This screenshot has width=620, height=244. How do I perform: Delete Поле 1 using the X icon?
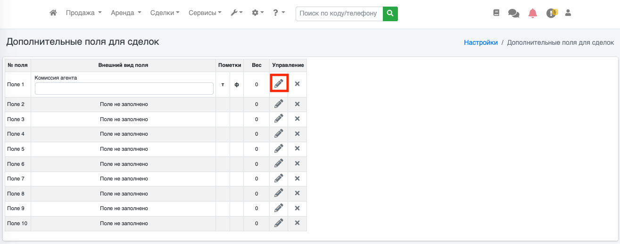click(297, 84)
